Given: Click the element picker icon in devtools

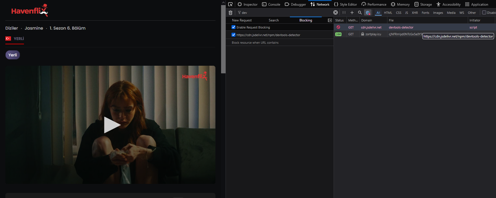Looking at the screenshot, I should coord(230,4).
